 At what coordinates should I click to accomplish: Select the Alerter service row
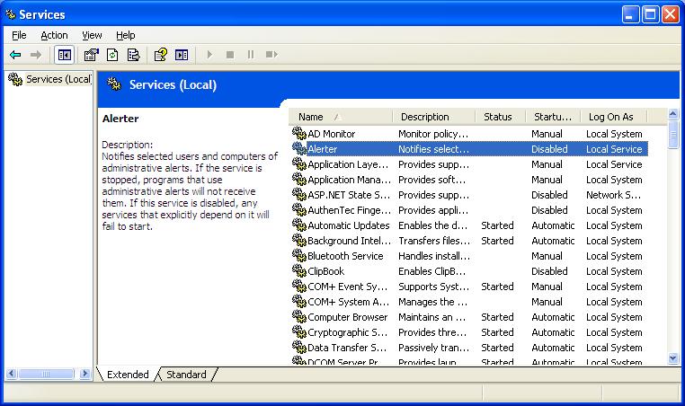[469, 149]
